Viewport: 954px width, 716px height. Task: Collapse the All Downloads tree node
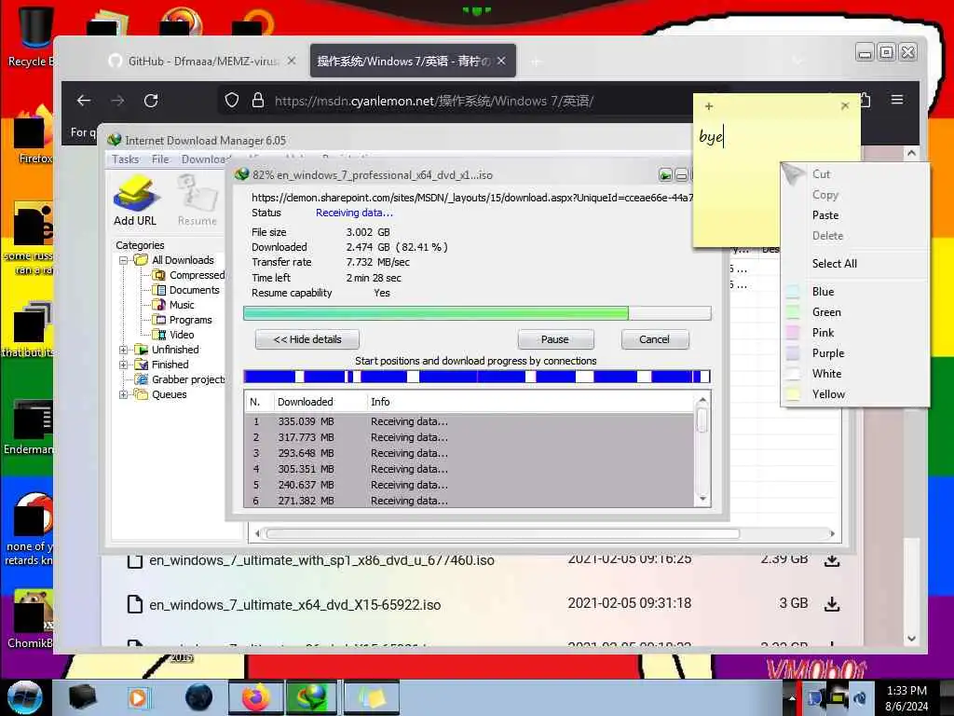[x=124, y=260]
